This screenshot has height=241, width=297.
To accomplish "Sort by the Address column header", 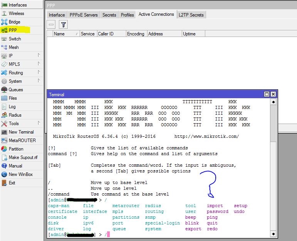I will (x=164, y=34).
